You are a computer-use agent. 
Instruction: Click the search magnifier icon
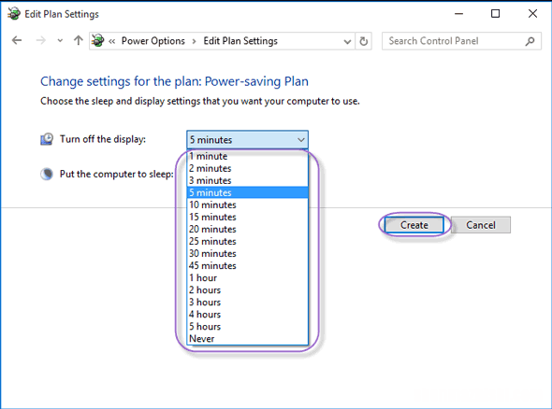click(530, 41)
